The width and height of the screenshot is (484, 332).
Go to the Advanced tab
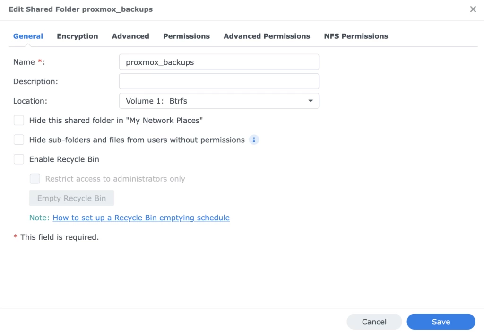pos(130,36)
